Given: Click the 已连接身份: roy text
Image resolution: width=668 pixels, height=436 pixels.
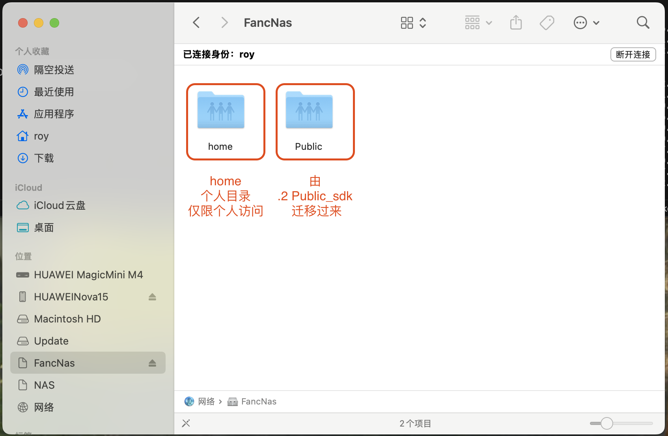Looking at the screenshot, I should point(219,54).
